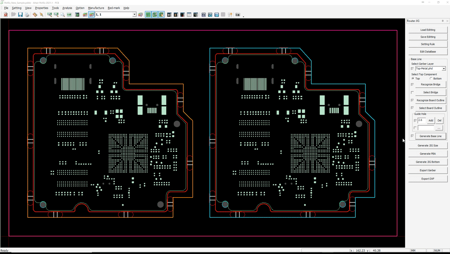This screenshot has height=254, width=450.
Task: Click the dark panel icon with red trace
Action: coord(182,15)
